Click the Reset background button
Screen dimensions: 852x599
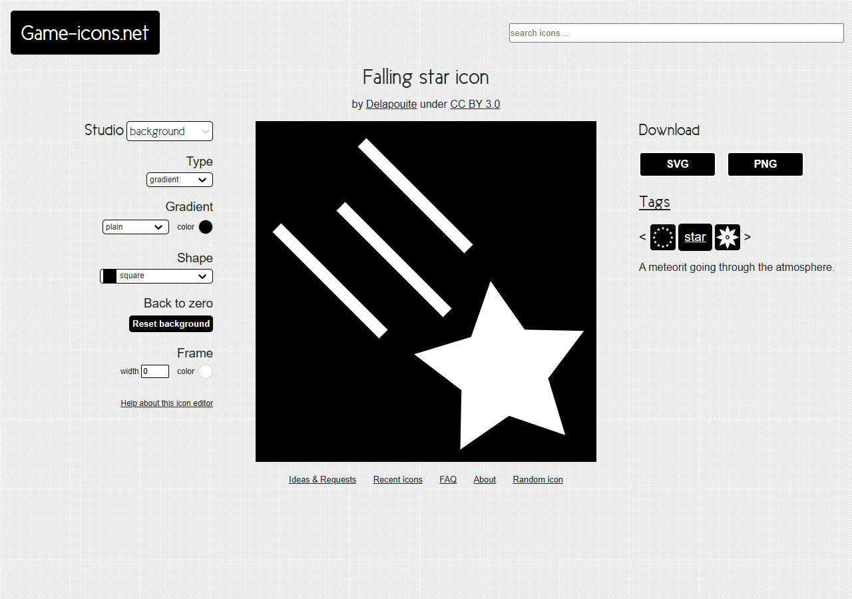pyautogui.click(x=171, y=323)
